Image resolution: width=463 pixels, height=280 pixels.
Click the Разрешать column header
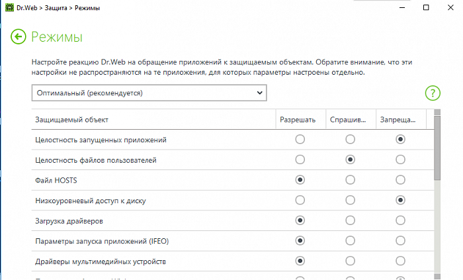click(x=300, y=119)
